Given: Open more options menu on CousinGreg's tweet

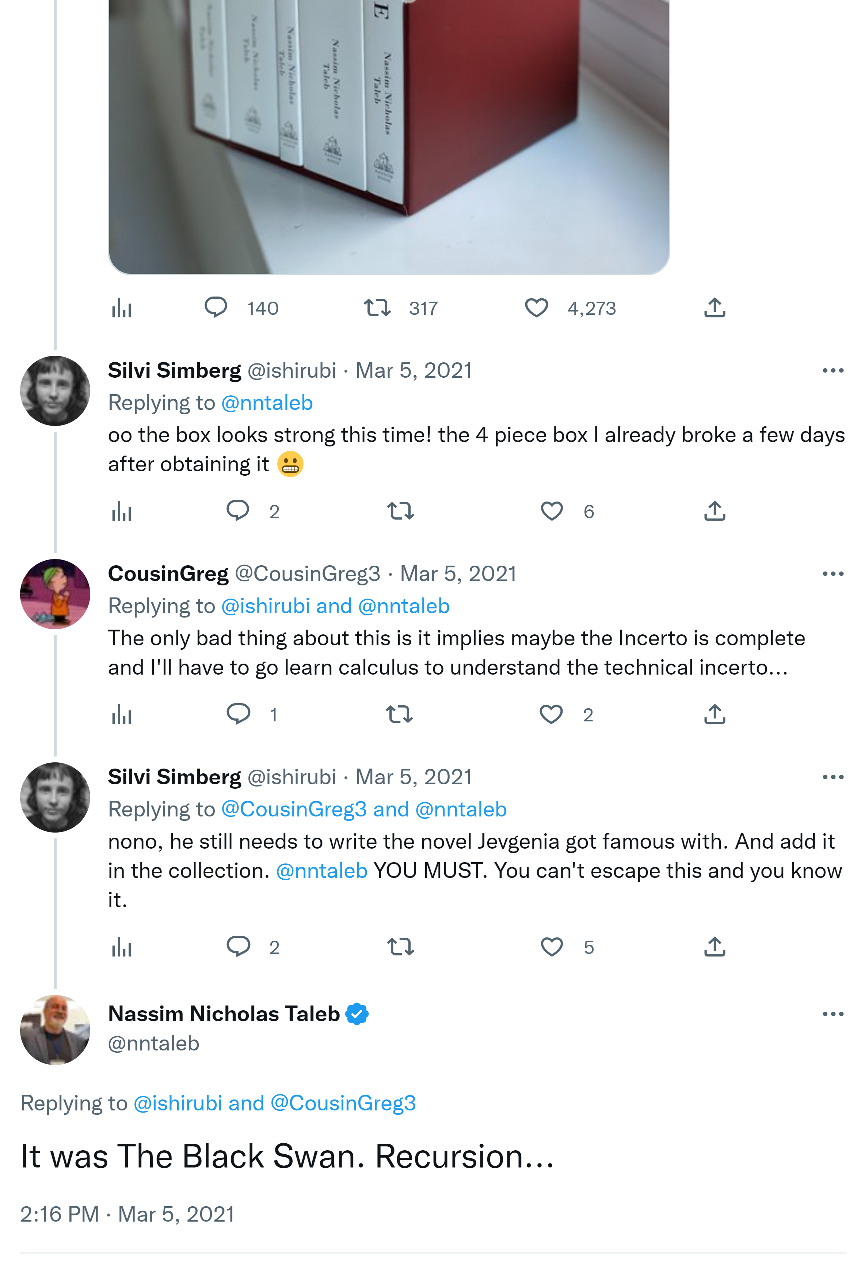Looking at the screenshot, I should coord(833,574).
